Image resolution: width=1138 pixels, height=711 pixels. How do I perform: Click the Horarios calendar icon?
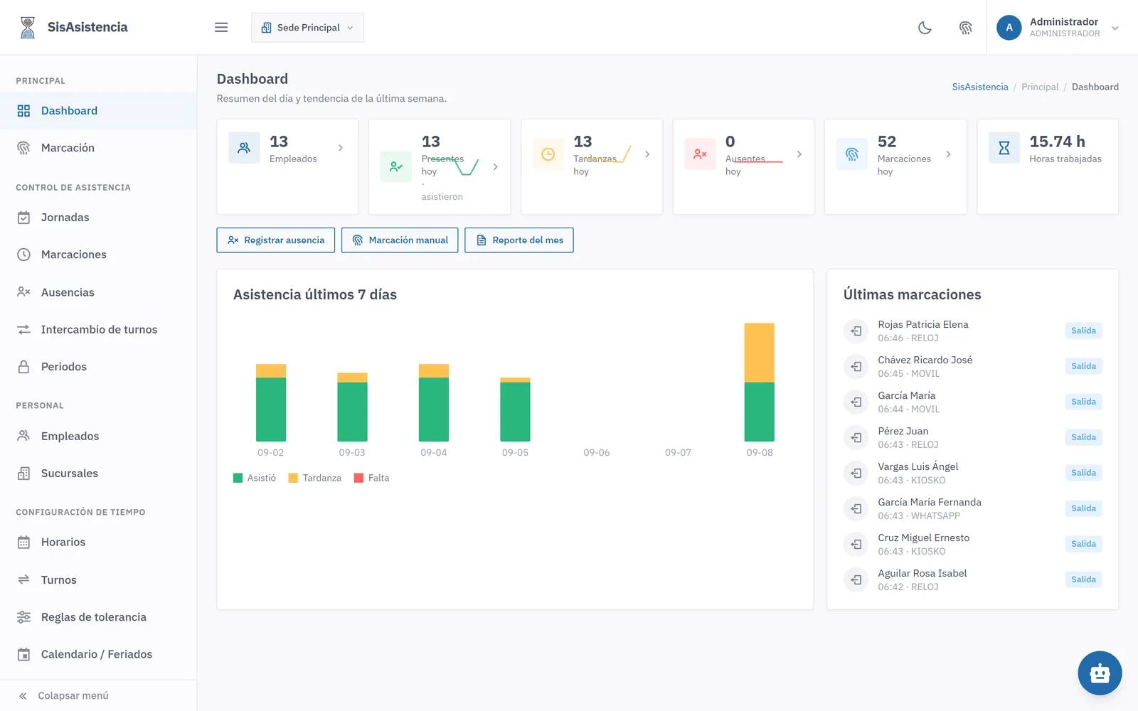click(x=23, y=542)
